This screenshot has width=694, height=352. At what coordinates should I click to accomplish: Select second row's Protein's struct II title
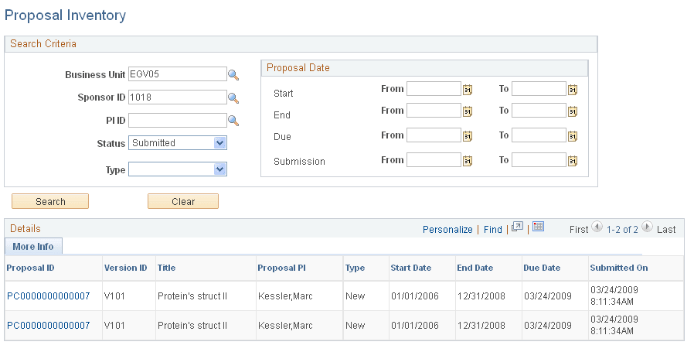click(192, 326)
